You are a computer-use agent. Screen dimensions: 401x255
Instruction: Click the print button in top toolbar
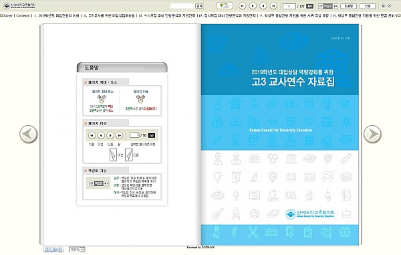coord(368,5)
